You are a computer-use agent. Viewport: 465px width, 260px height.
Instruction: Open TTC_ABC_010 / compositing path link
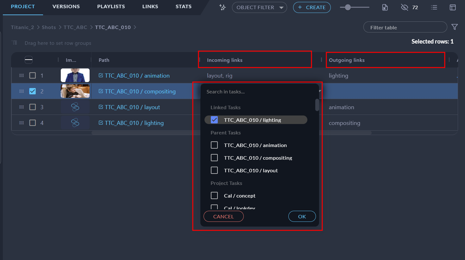(140, 92)
